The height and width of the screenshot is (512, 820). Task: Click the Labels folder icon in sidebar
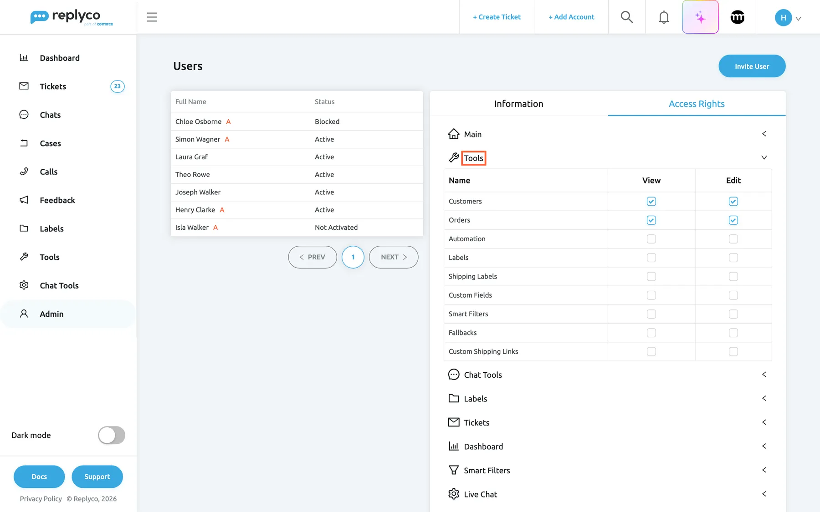[24, 228]
